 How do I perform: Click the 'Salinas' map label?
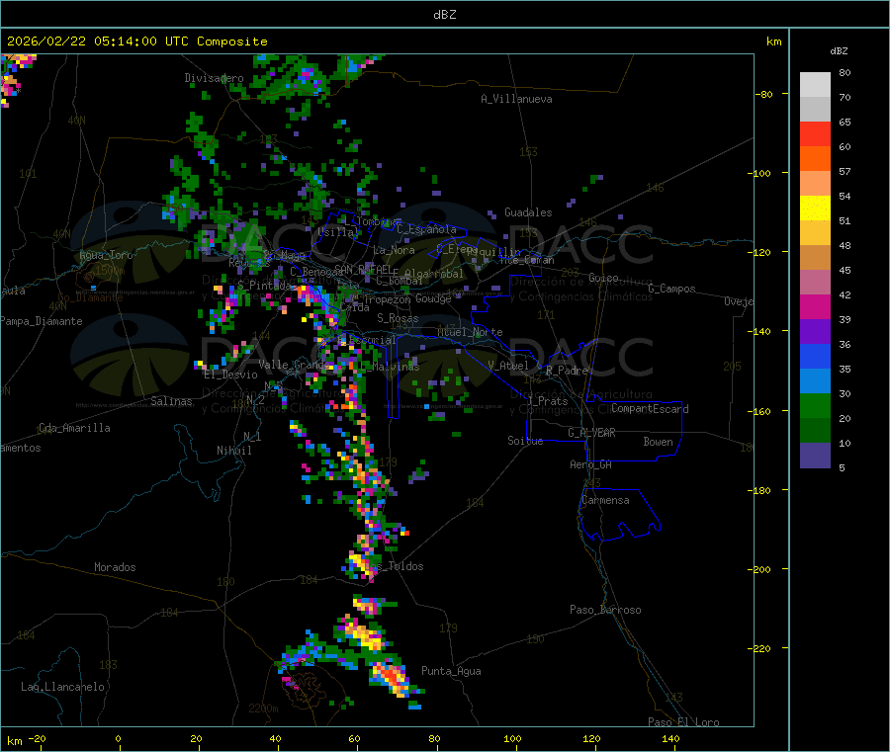coord(171,401)
